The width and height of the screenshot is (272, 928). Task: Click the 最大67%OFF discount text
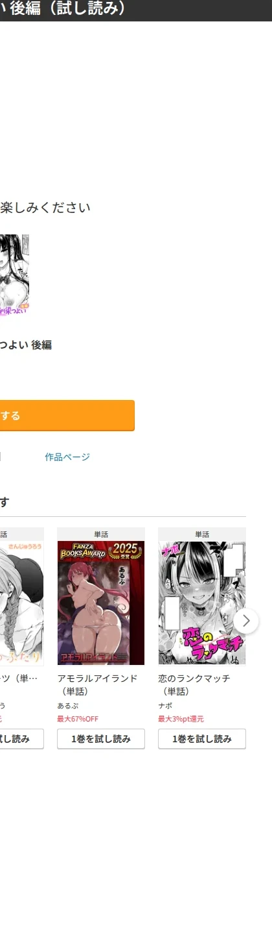pos(78,719)
